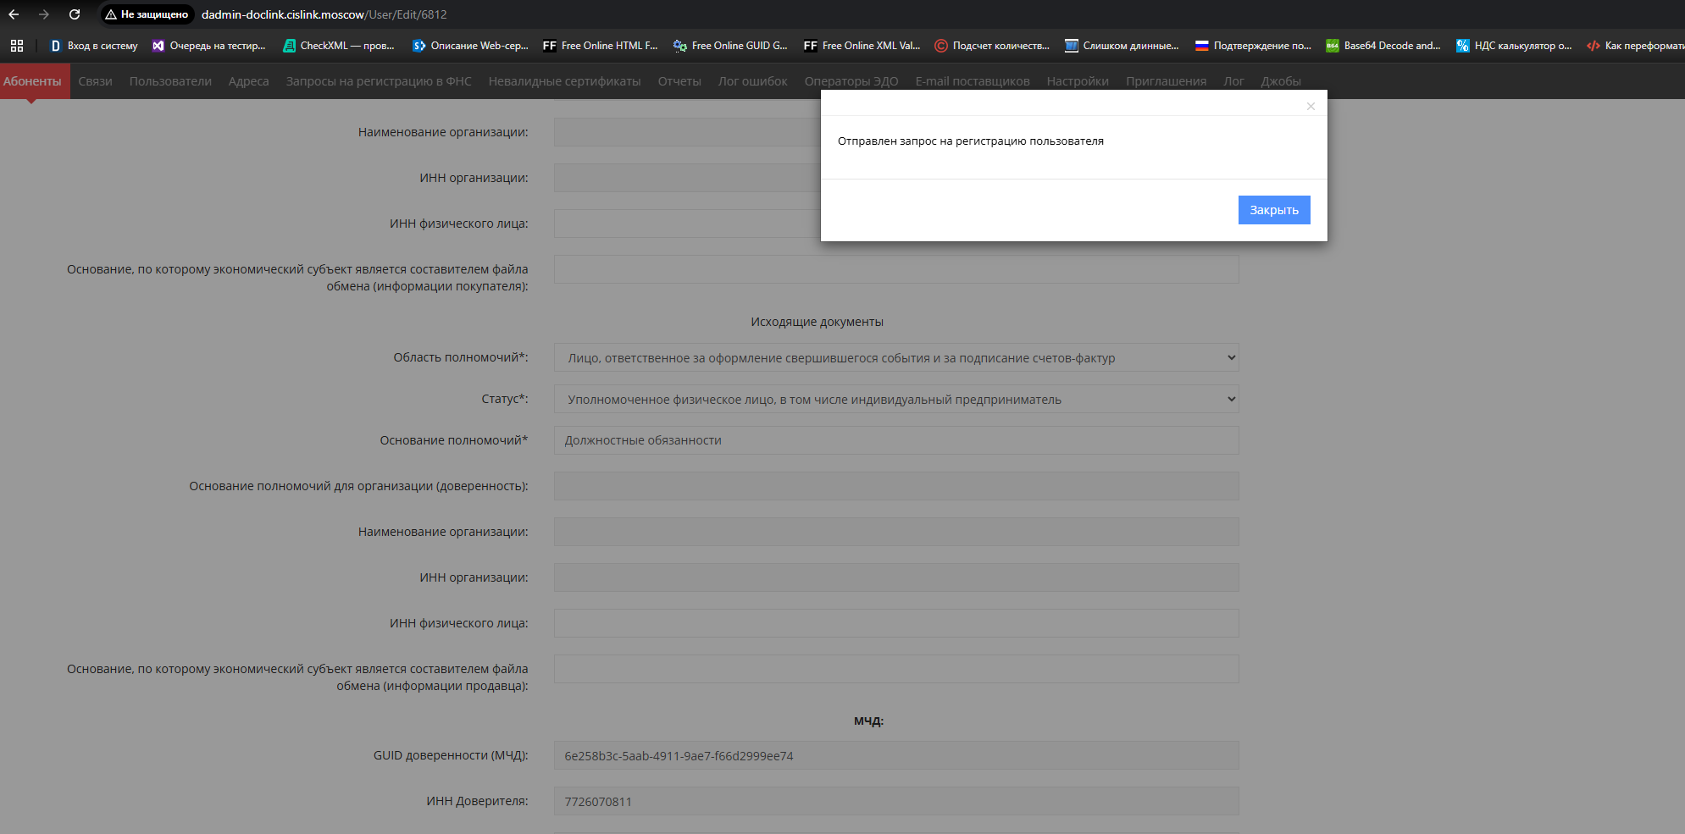Open 'Подтверждение по...' bookmark
The width and height of the screenshot is (1685, 834).
pyautogui.click(x=1254, y=46)
